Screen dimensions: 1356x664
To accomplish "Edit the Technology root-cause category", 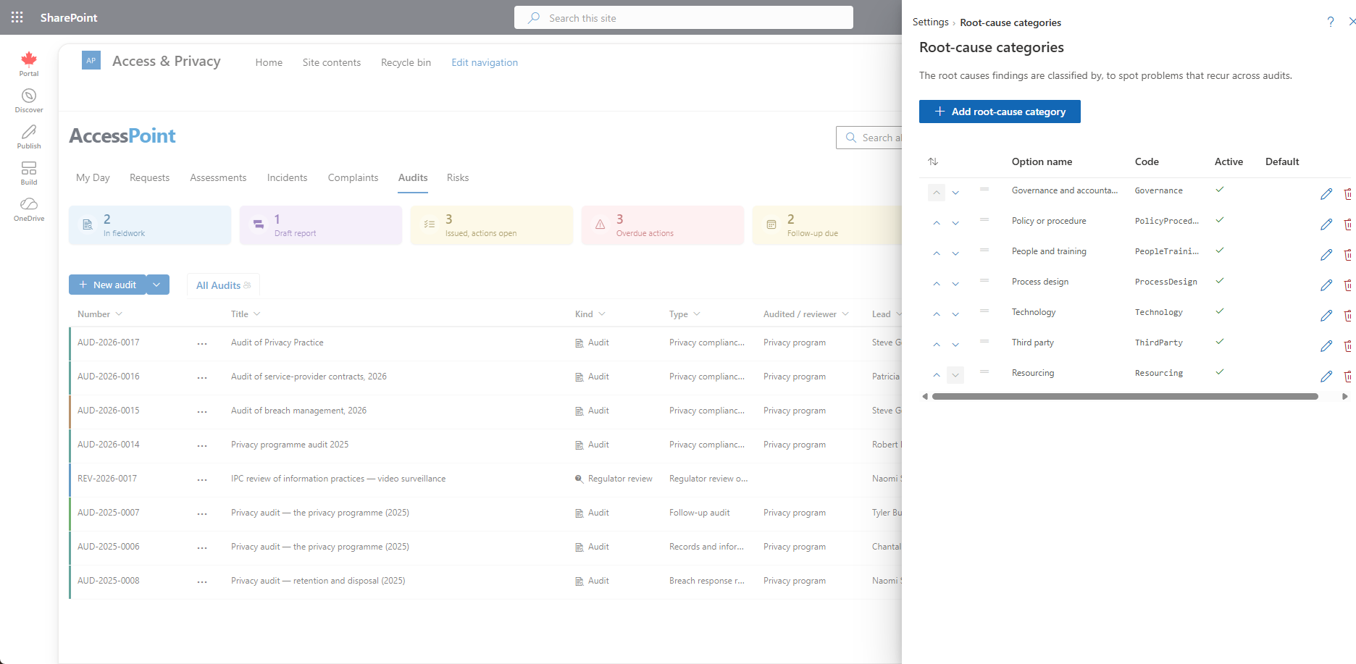I will pos(1326,316).
